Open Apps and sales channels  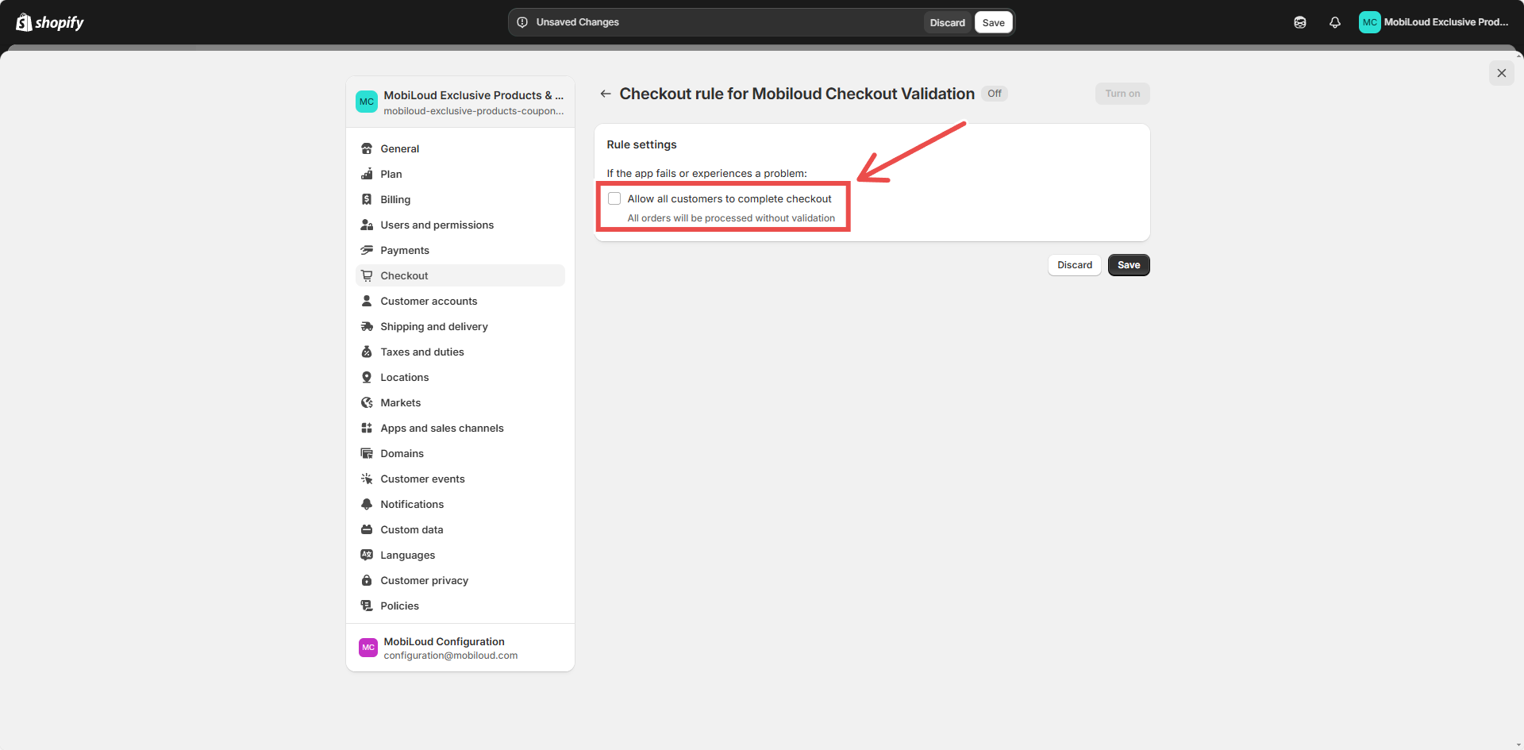460,428
